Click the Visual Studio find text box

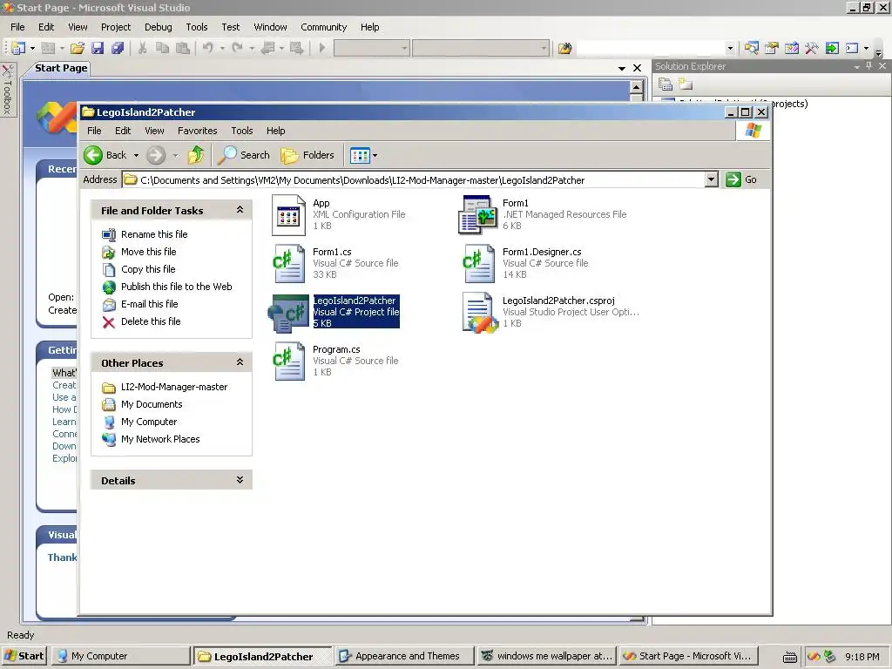[650, 49]
